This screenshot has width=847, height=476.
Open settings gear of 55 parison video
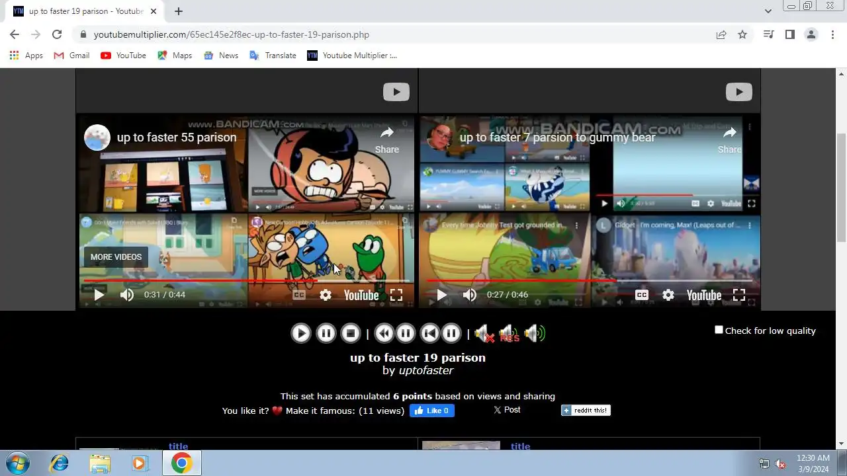326,295
